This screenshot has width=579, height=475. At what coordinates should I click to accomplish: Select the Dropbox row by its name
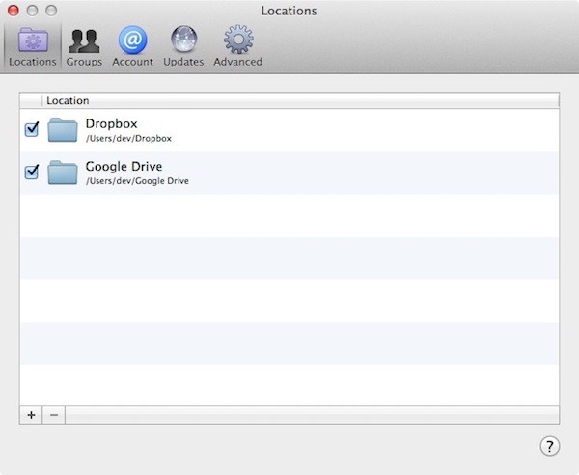(x=112, y=123)
